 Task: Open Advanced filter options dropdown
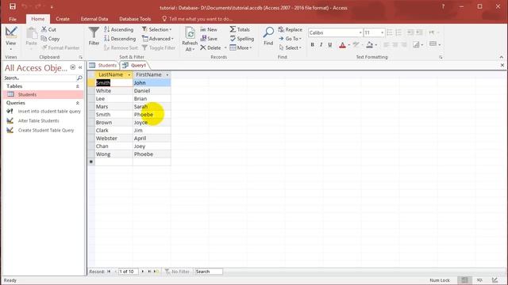tap(158, 39)
